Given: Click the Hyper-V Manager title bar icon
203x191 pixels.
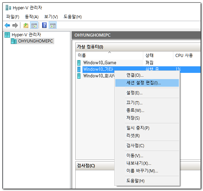Looking at the screenshot, I should point(8,8).
